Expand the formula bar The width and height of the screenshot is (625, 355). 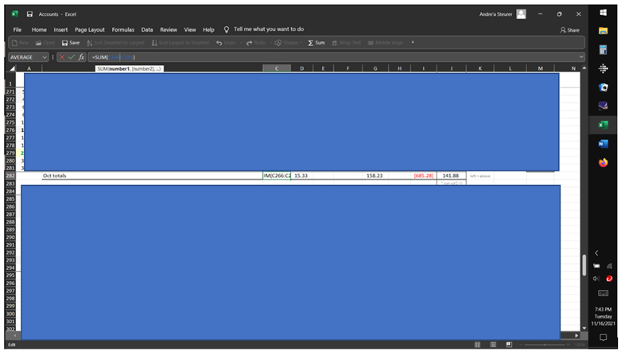[x=581, y=57]
